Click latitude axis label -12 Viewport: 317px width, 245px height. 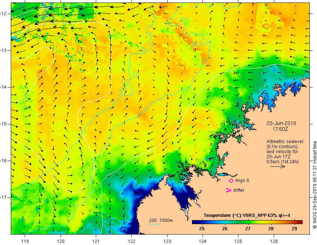tap(4, 14)
